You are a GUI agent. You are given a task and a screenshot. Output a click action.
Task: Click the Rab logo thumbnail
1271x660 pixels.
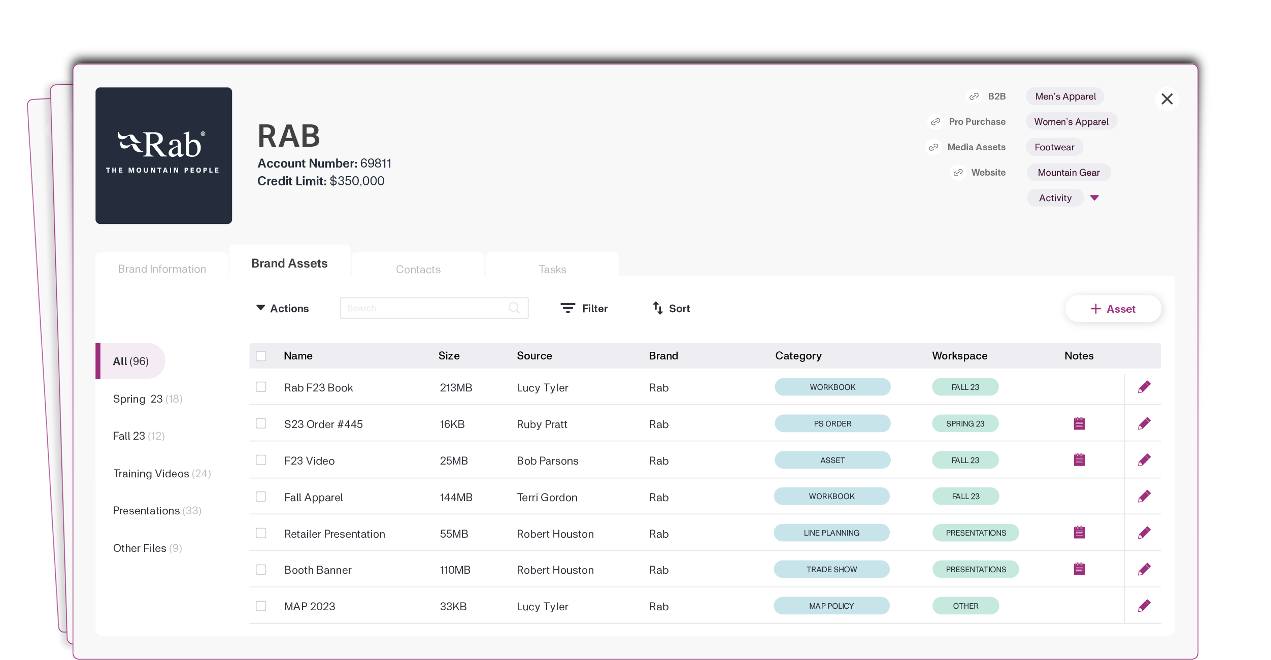[x=163, y=156]
